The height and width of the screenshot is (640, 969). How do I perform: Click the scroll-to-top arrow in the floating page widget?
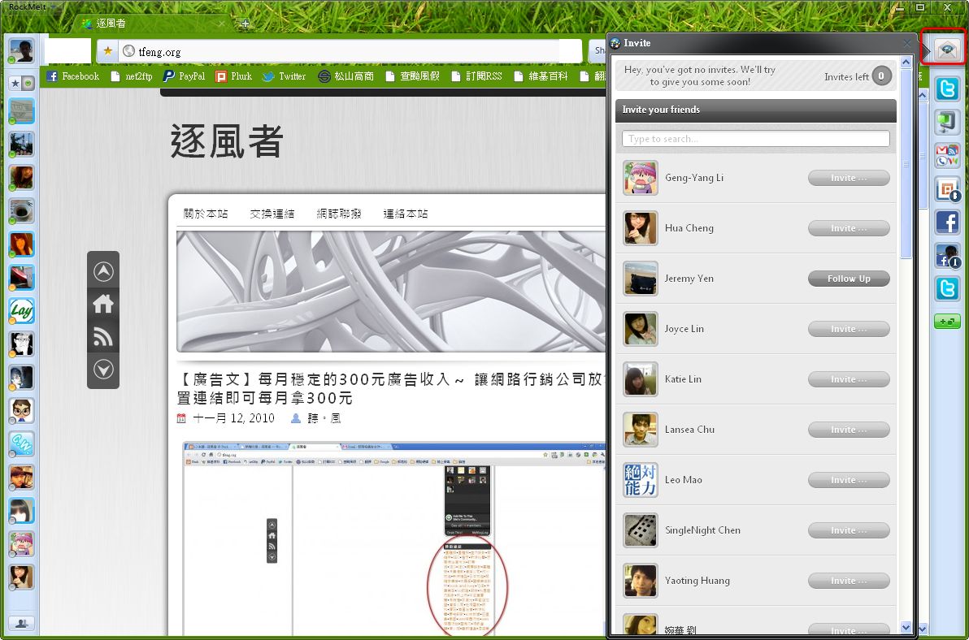[103, 271]
